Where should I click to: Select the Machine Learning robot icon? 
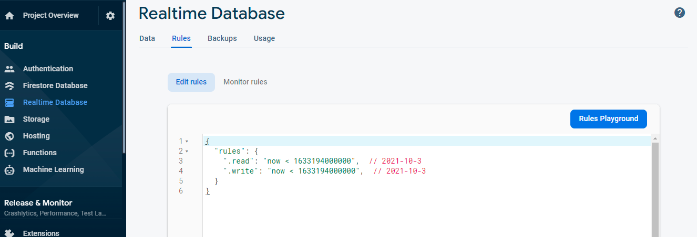[x=9, y=169]
